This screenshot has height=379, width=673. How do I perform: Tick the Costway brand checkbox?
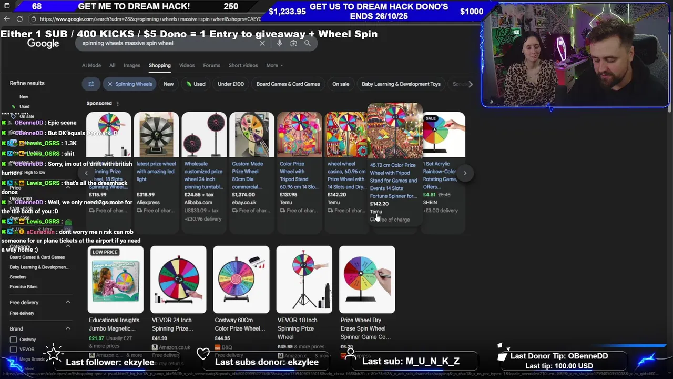[14, 340]
